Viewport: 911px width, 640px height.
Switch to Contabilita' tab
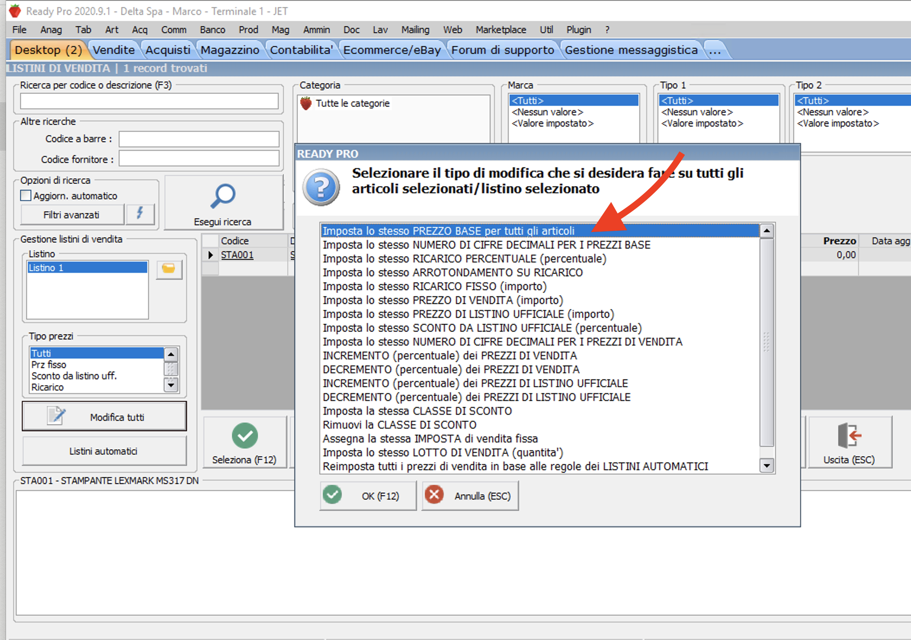(301, 50)
